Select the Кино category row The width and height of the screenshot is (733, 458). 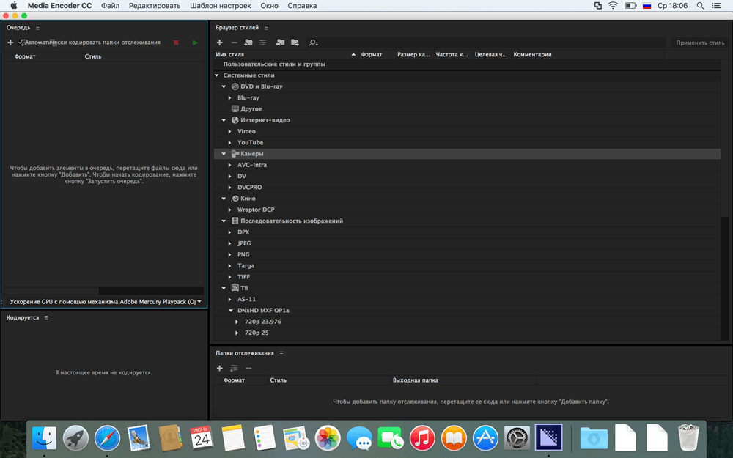click(468, 199)
